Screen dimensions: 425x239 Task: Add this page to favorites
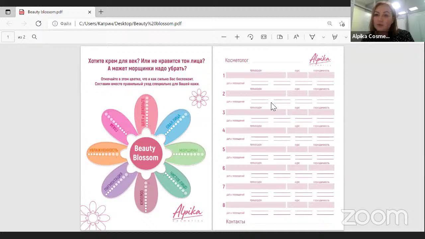click(342, 24)
